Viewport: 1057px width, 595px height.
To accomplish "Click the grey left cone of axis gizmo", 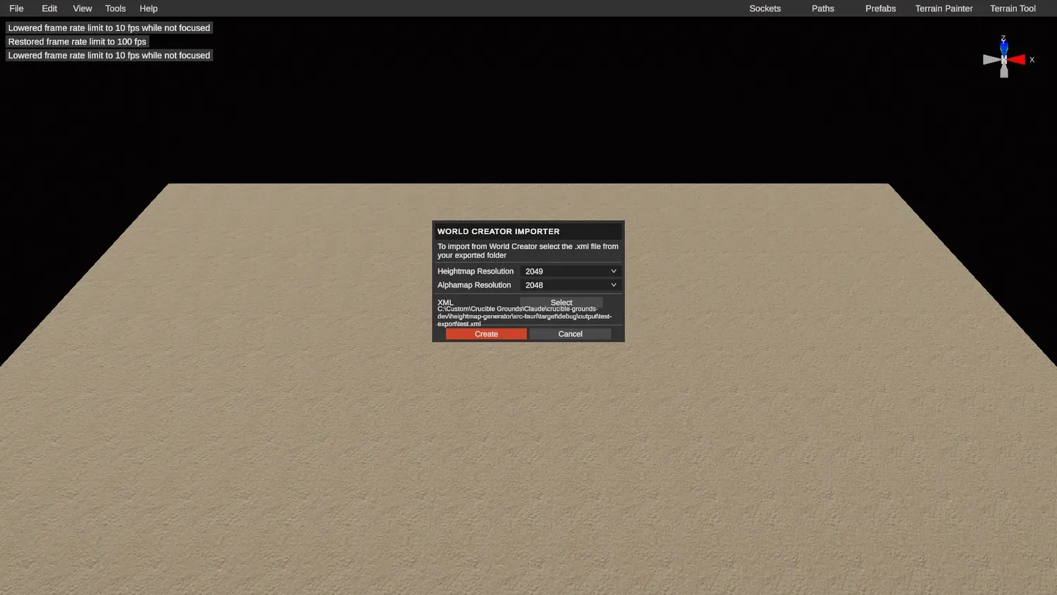I will click(x=991, y=60).
